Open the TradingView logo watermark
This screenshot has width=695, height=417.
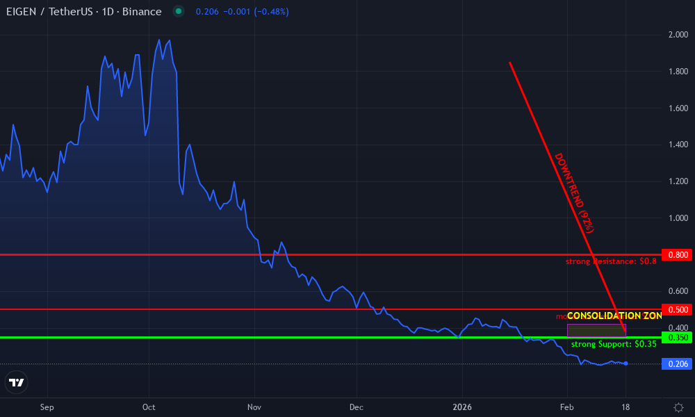click(16, 382)
